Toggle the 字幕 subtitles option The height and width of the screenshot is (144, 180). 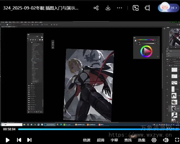pos(114,140)
